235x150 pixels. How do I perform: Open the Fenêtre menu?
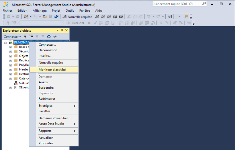click(85, 11)
